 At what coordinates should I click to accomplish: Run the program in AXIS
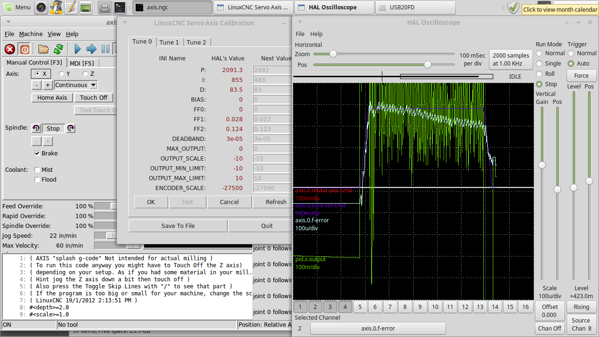(x=78, y=49)
